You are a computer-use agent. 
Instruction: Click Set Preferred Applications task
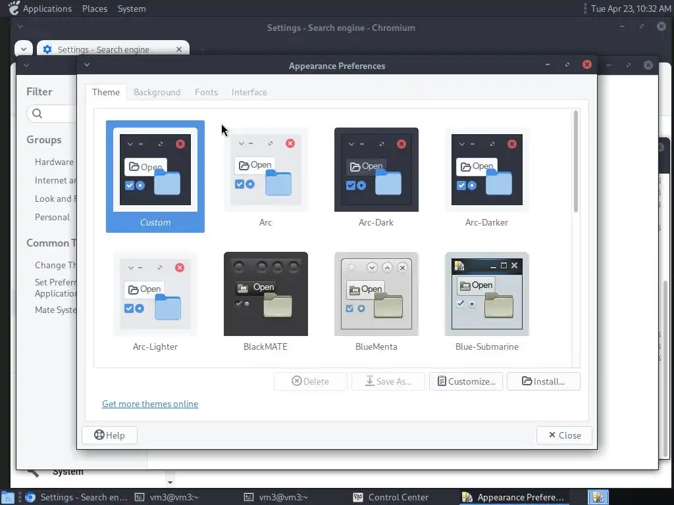click(x=55, y=288)
